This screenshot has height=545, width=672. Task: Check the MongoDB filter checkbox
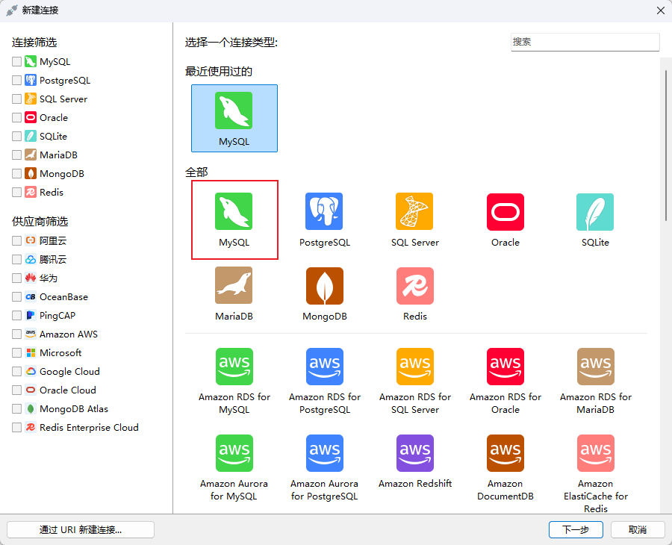[17, 174]
